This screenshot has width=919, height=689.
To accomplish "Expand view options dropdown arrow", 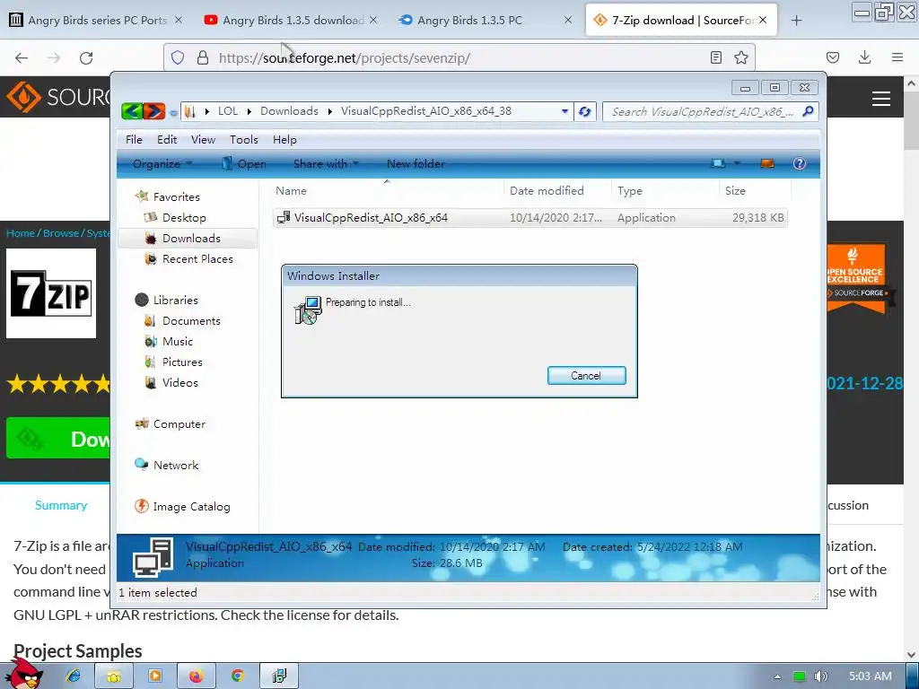I will [x=738, y=163].
